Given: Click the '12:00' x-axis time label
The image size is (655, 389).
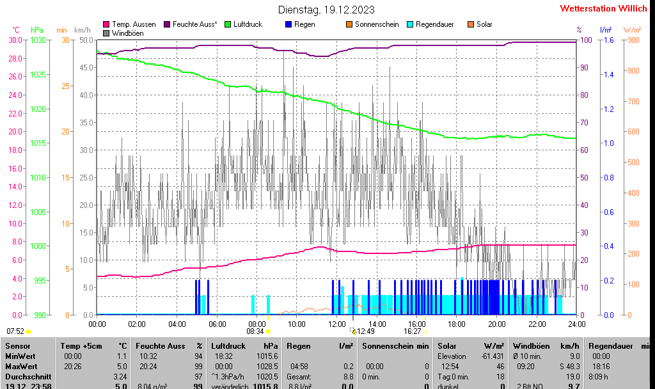Looking at the screenshot, I should coord(337,324).
